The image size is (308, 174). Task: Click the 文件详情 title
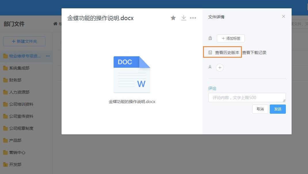point(216,17)
